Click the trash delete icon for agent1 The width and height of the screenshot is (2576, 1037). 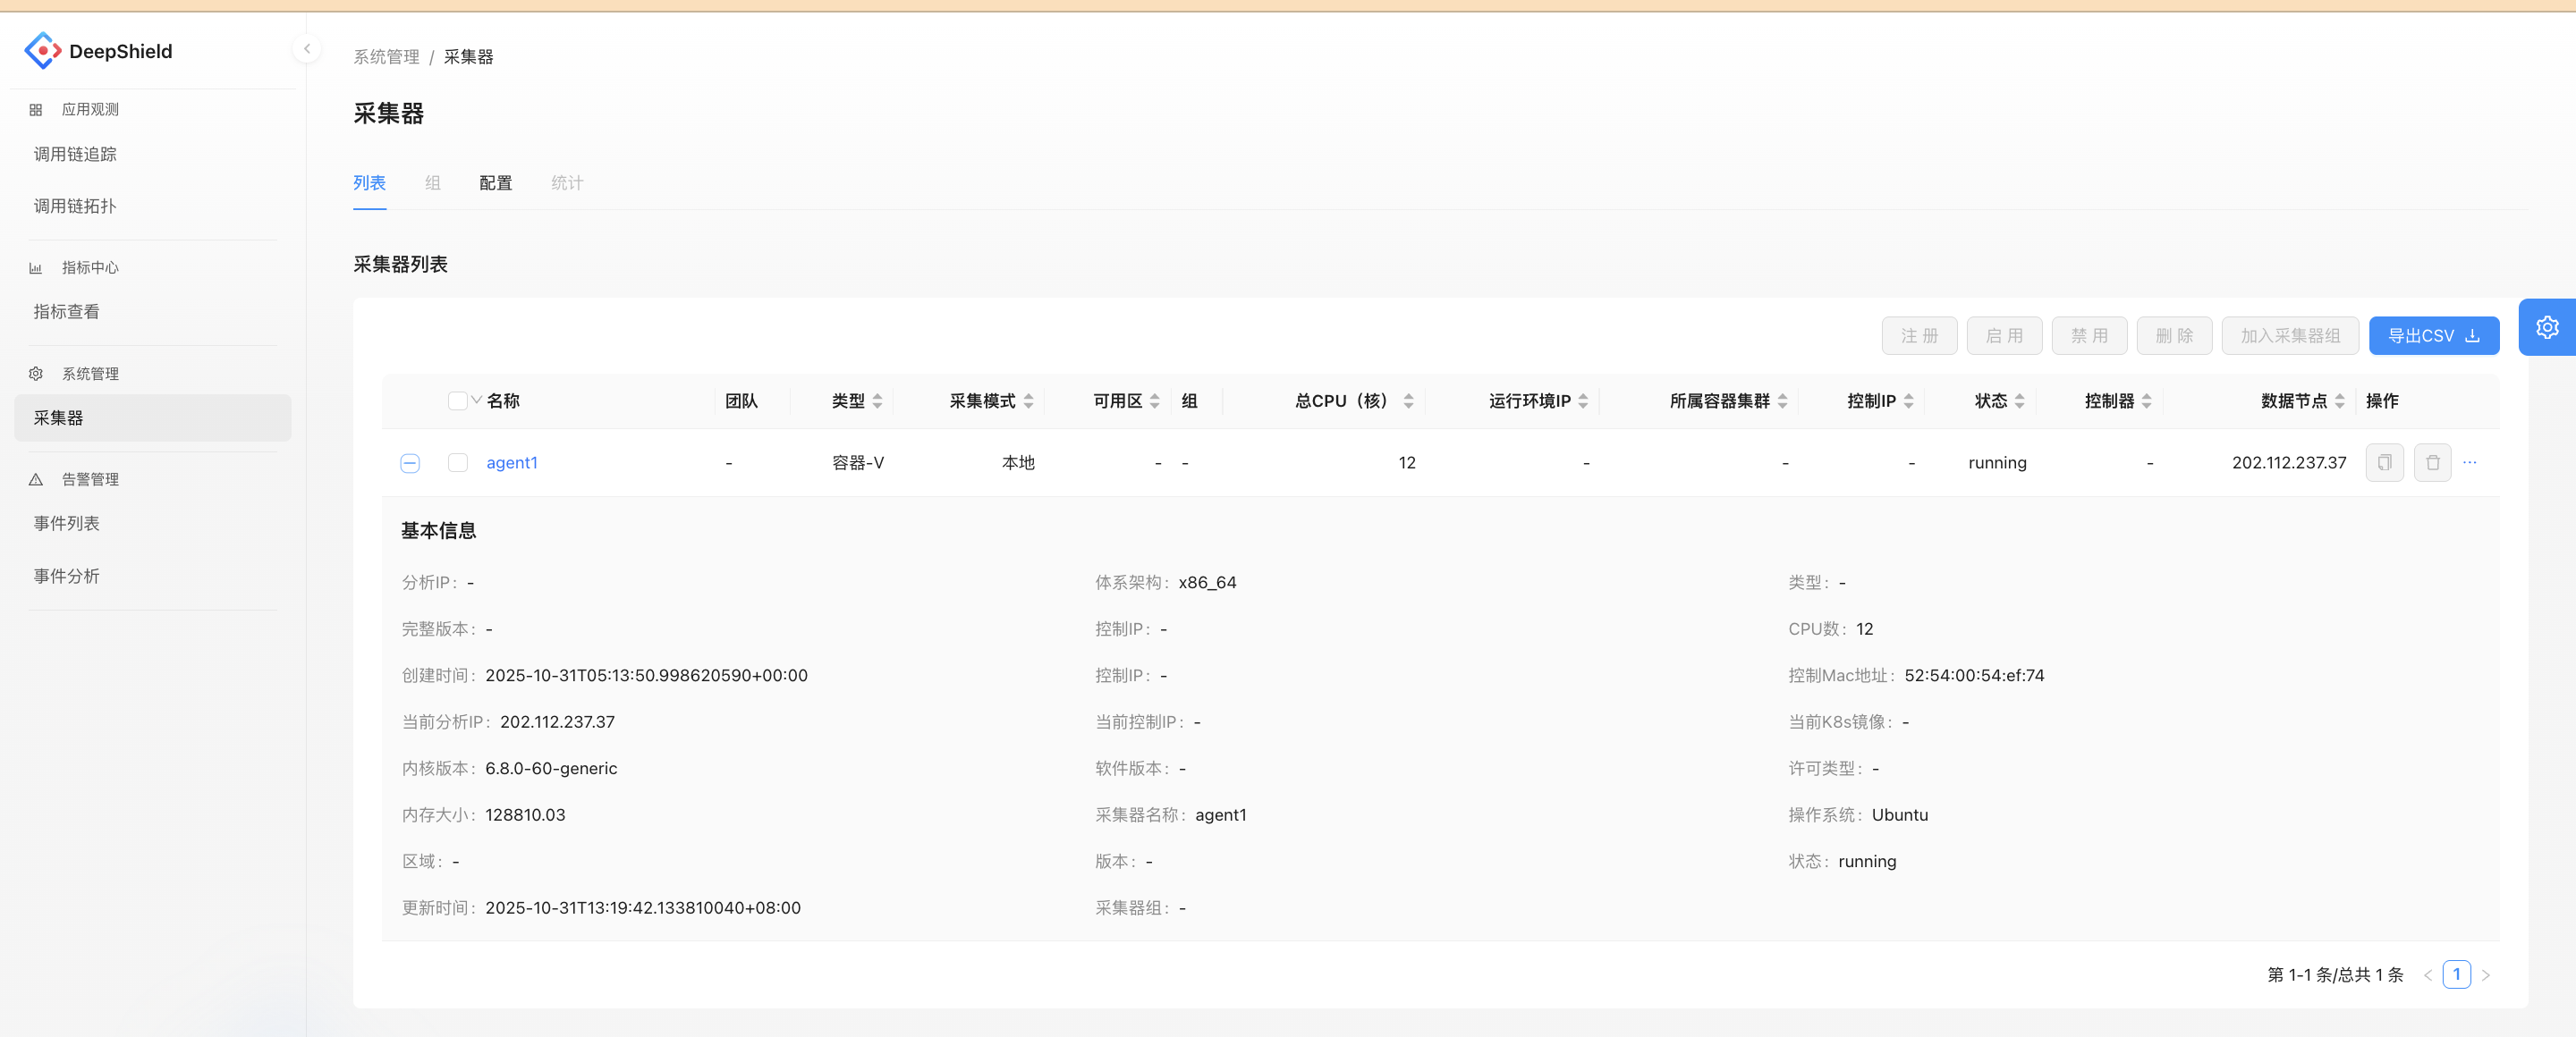(x=2433, y=462)
